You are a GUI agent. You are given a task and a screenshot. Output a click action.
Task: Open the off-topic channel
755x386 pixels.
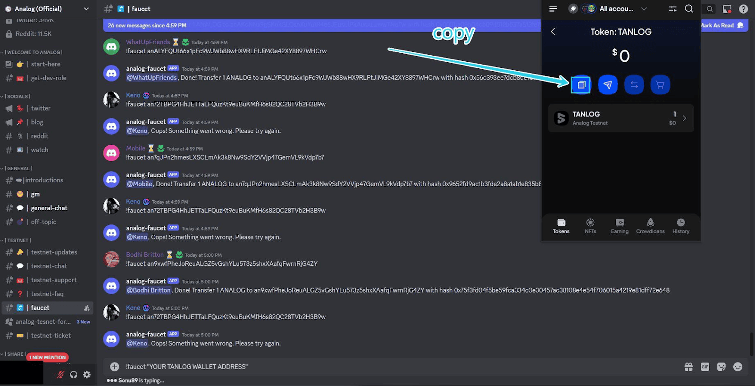click(48, 222)
